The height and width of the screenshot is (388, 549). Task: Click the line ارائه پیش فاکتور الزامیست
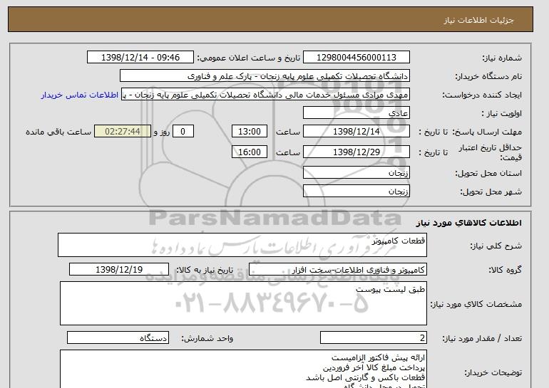pos(378,357)
